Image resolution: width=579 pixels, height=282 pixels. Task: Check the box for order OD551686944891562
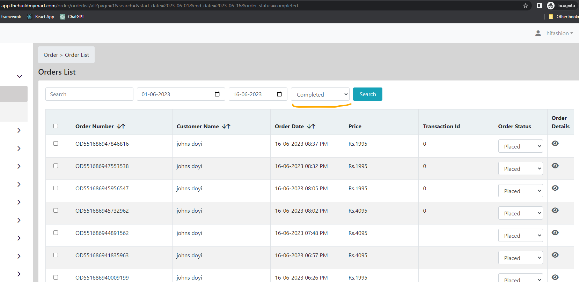[56, 233]
